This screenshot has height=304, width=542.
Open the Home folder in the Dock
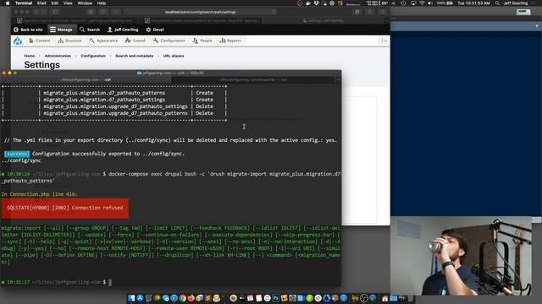(x=384, y=298)
